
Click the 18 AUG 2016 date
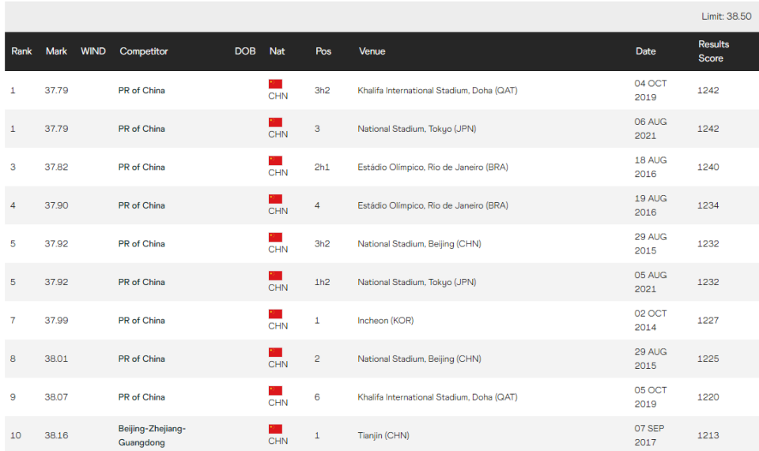(651, 167)
